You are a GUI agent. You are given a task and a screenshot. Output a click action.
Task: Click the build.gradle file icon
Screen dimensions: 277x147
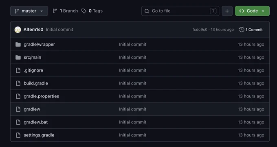click(18, 83)
